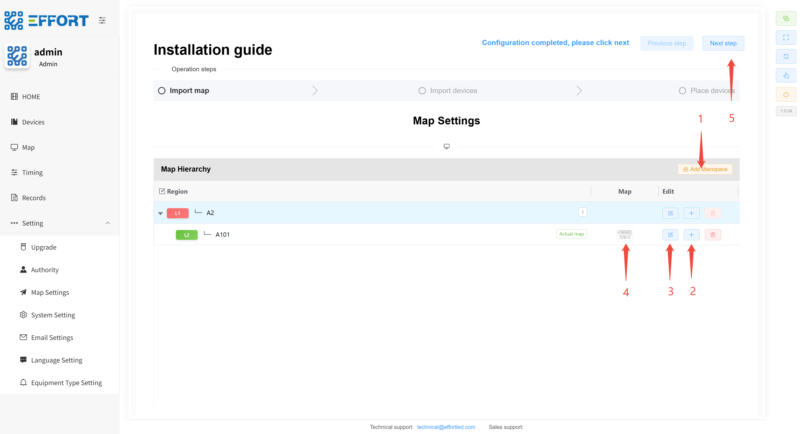Select the Import map step radio

click(x=162, y=91)
